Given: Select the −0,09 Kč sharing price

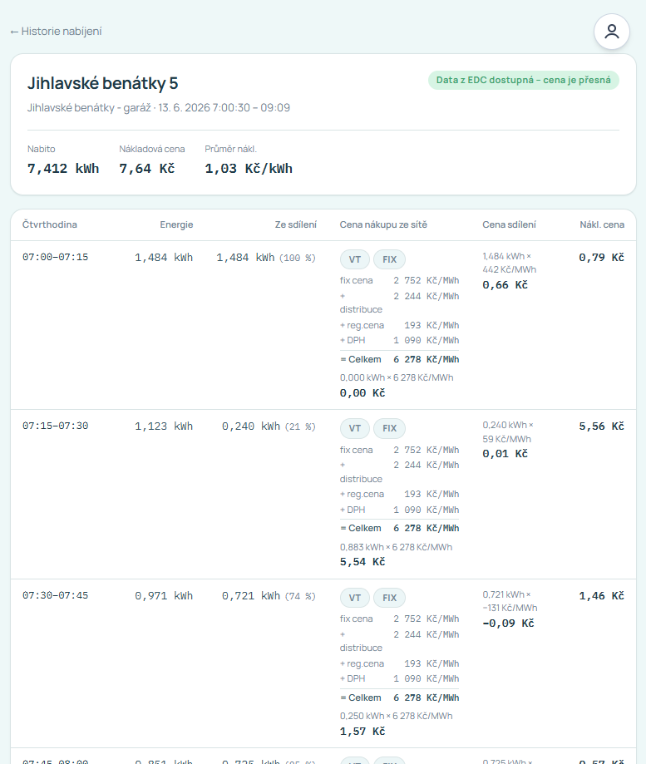Looking at the screenshot, I should pyautogui.click(x=508, y=624).
